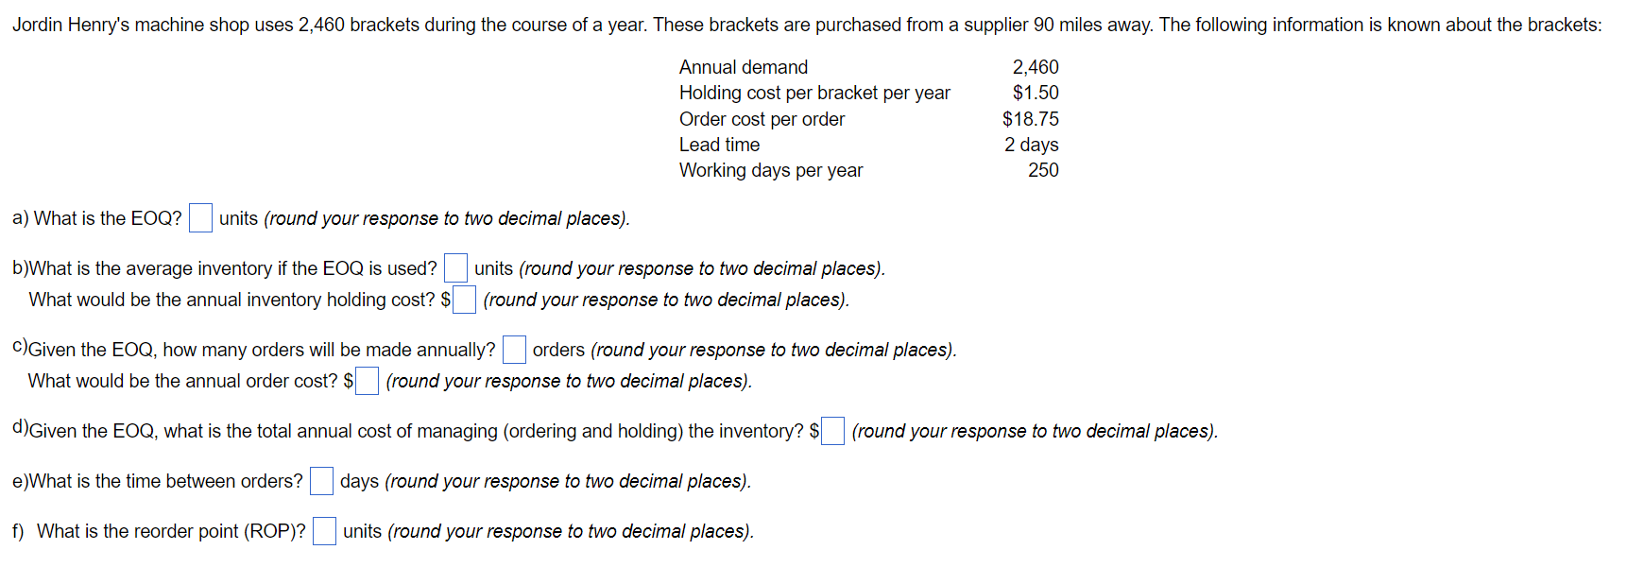Select the question e) time between orders text
Image resolution: width=1644 pixels, height=567 pixels.
(156, 481)
